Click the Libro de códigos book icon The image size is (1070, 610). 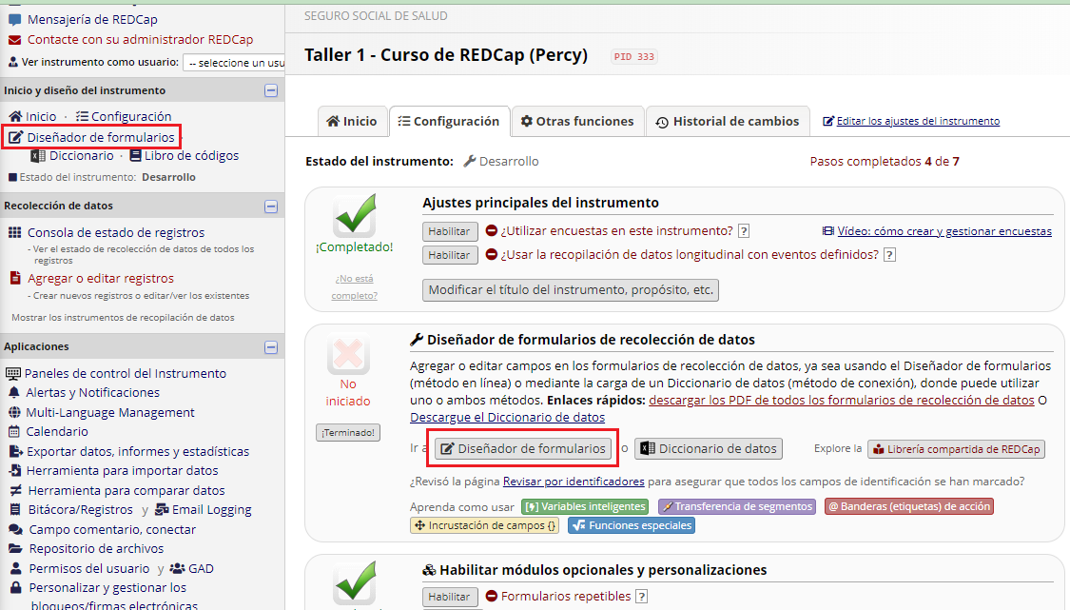(136, 156)
